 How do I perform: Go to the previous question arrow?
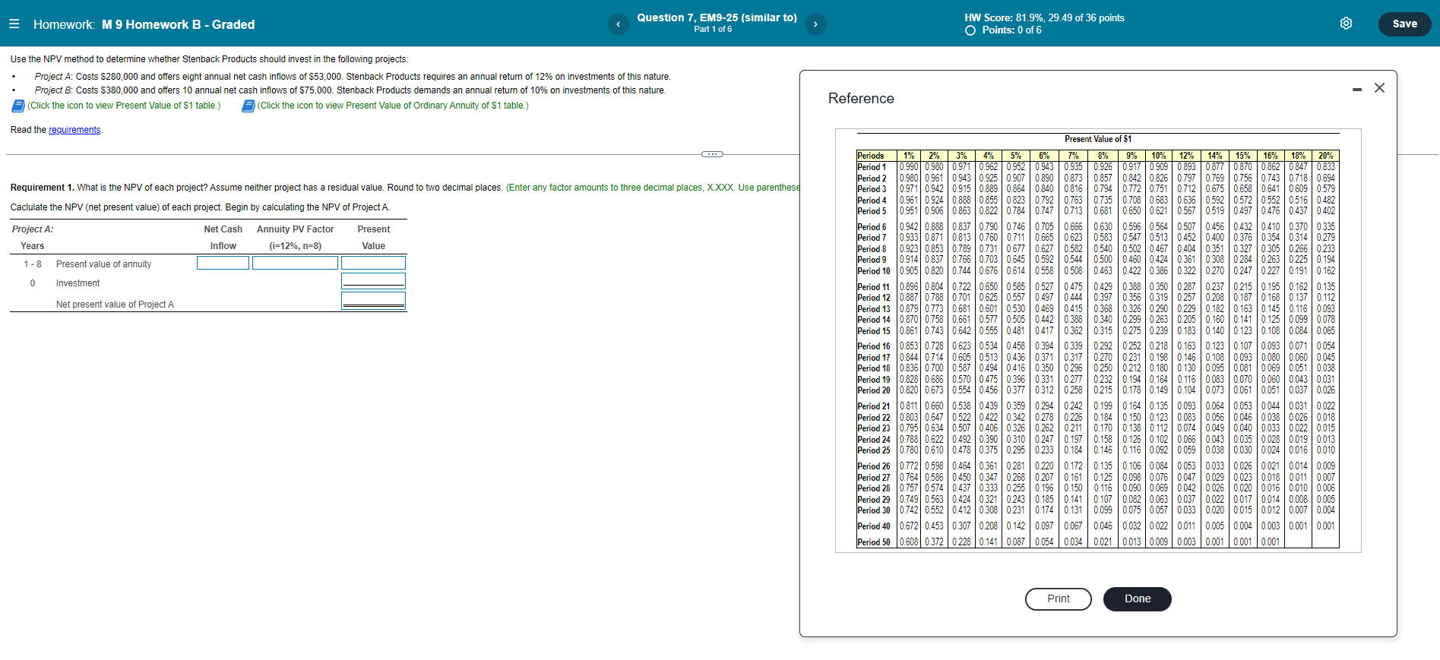(x=618, y=24)
